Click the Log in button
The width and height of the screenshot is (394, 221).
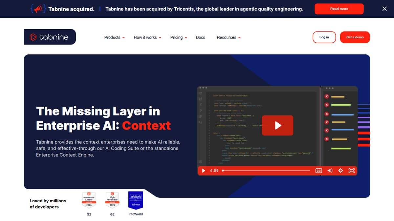[324, 37]
